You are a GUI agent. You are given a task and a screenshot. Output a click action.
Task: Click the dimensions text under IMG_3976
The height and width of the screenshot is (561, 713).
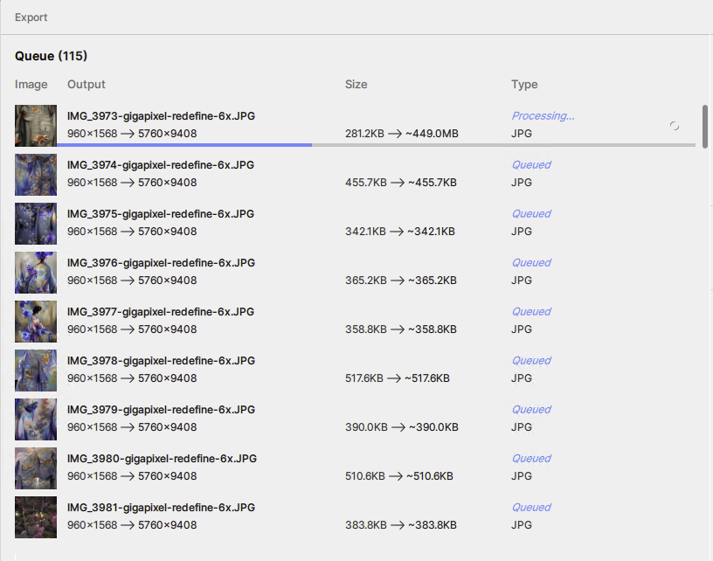(x=132, y=280)
